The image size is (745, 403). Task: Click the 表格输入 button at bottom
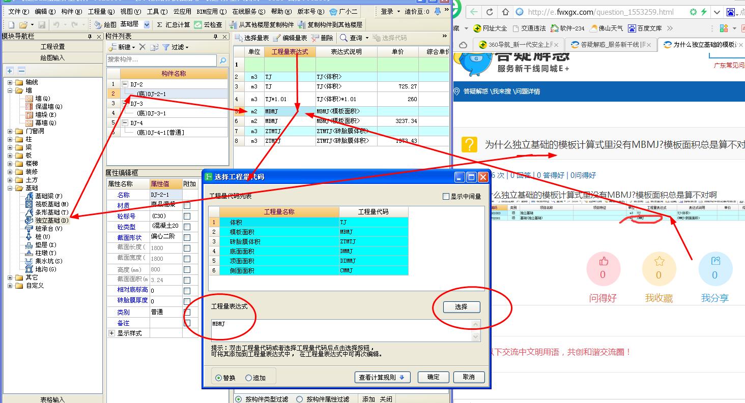52,399
